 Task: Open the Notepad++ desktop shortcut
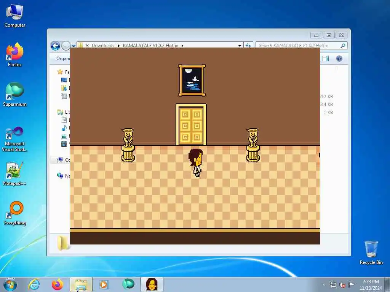15,173
